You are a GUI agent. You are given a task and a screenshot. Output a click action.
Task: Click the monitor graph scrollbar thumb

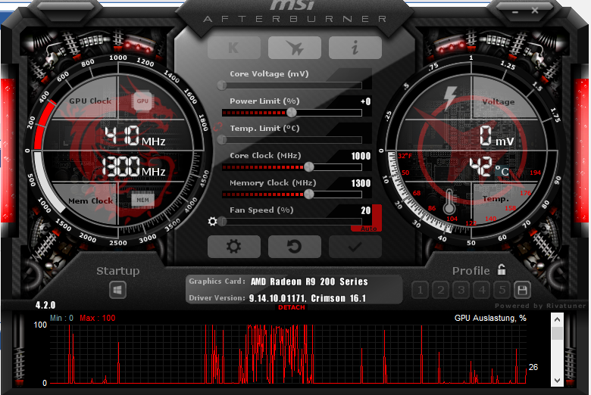[x=557, y=333]
